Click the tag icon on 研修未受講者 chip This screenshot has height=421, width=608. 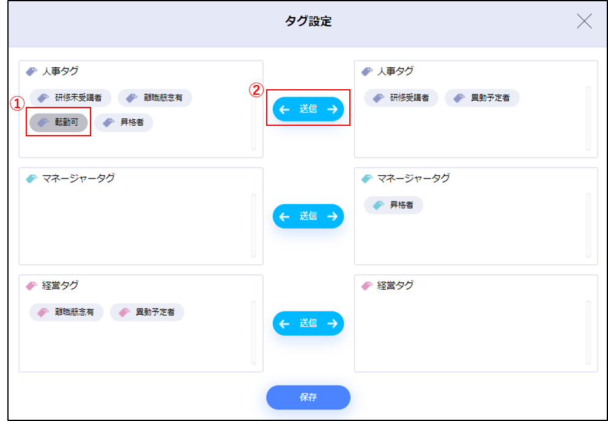pyautogui.click(x=43, y=98)
